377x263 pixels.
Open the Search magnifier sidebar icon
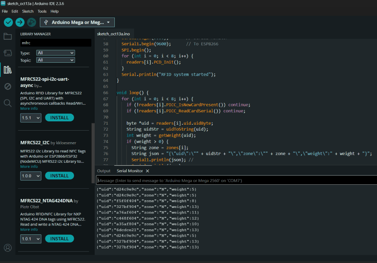pyautogui.click(x=8, y=103)
